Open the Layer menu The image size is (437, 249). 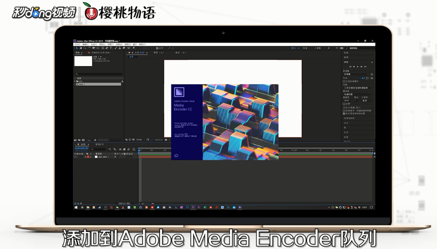[x=102, y=44]
